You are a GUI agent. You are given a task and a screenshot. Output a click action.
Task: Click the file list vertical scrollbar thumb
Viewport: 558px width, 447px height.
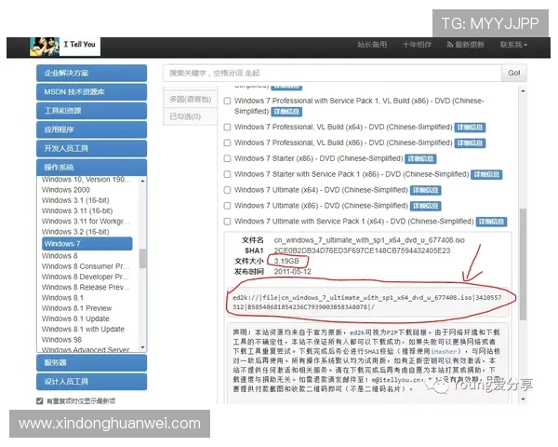[x=523, y=264]
